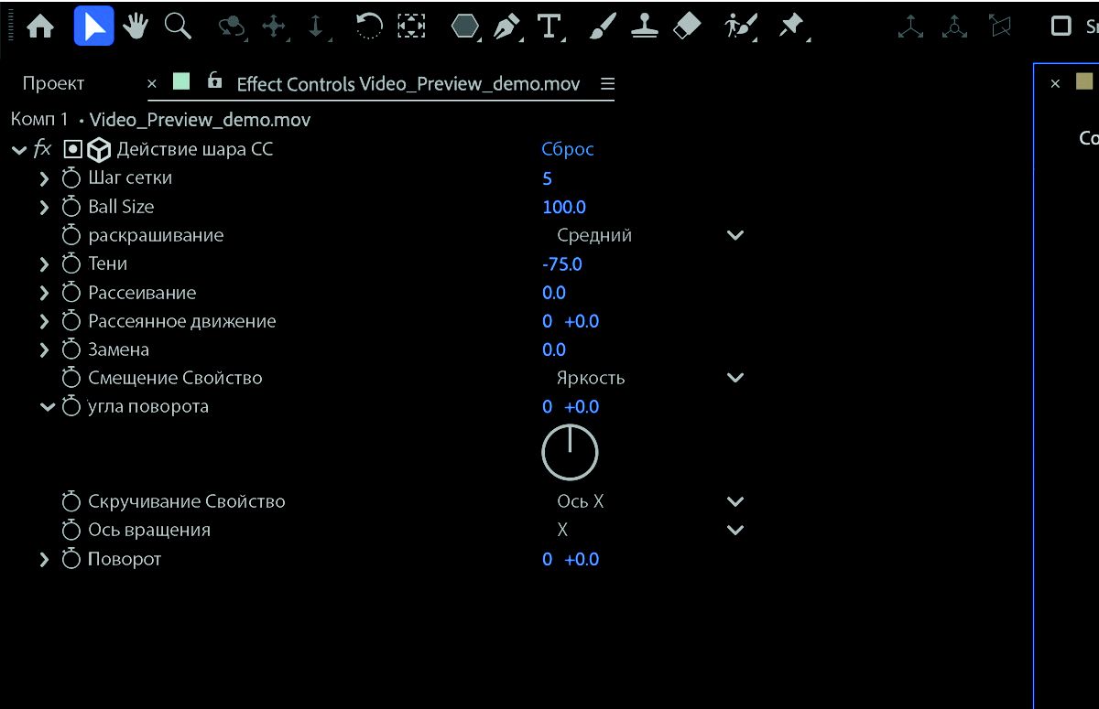1099x709 pixels.
Task: Expand the Замена property
Action: pyautogui.click(x=44, y=350)
